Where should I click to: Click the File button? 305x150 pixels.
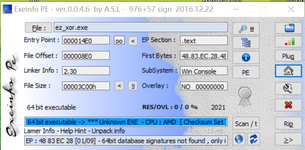tap(38, 27)
